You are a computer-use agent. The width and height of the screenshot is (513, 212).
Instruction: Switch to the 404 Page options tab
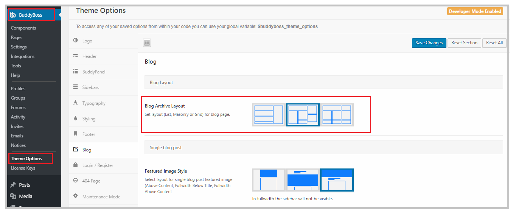coord(103,181)
